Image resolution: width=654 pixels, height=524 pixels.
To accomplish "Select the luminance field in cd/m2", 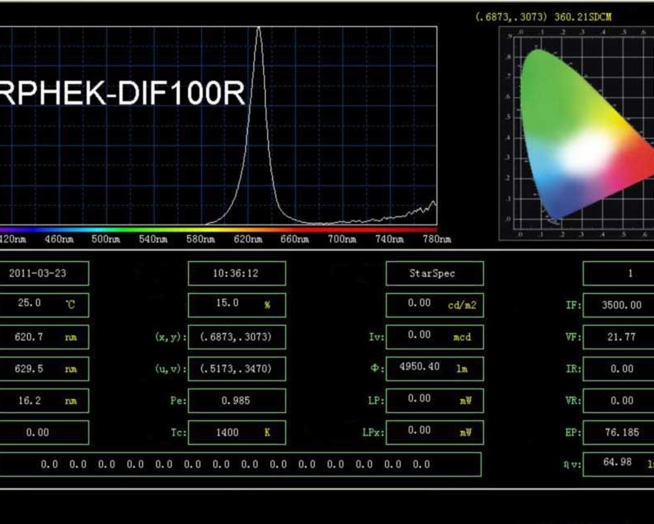I will click(433, 304).
